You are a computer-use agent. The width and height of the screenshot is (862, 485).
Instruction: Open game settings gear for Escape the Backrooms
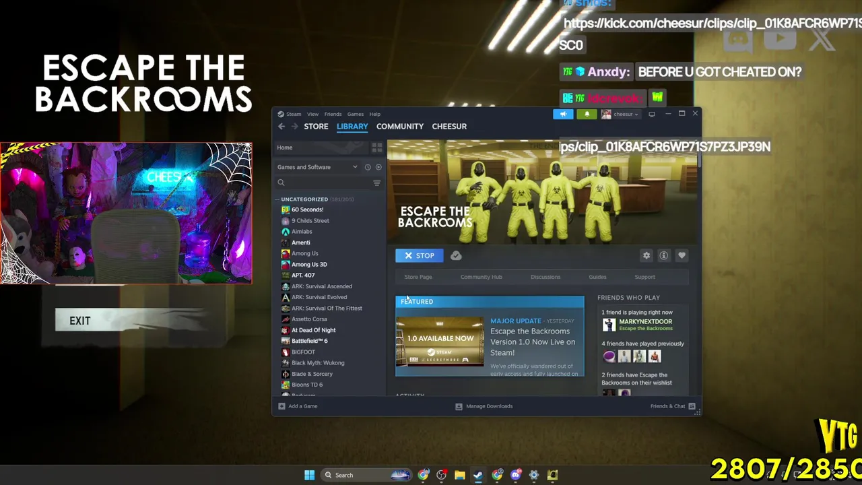(646, 255)
